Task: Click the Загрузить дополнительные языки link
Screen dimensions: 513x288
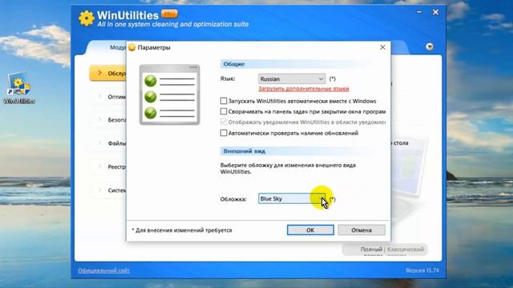Action: (x=304, y=89)
